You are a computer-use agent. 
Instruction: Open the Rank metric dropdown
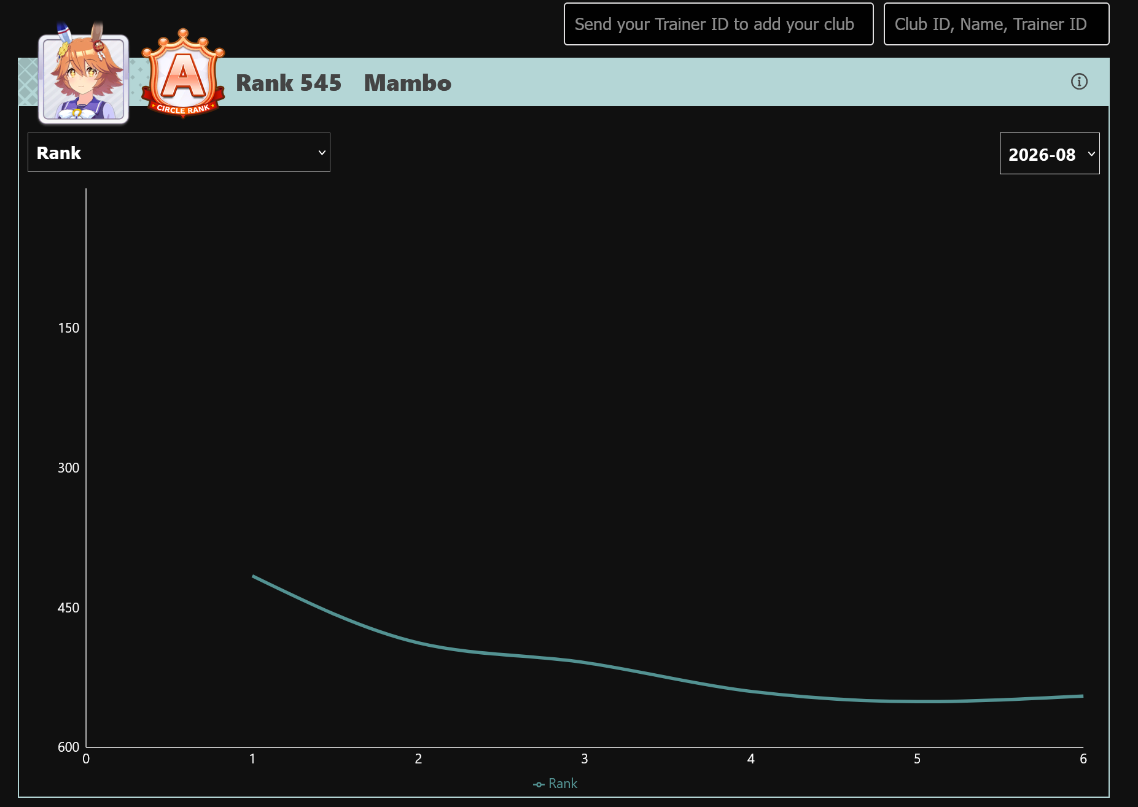(x=179, y=152)
